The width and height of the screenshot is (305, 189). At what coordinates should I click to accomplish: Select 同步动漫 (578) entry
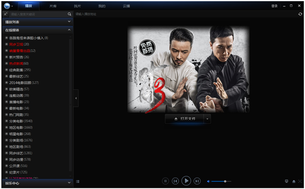[20, 159]
